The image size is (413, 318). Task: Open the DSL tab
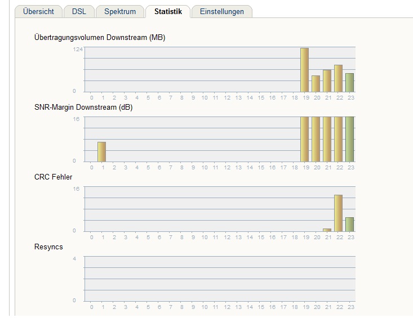coord(79,12)
